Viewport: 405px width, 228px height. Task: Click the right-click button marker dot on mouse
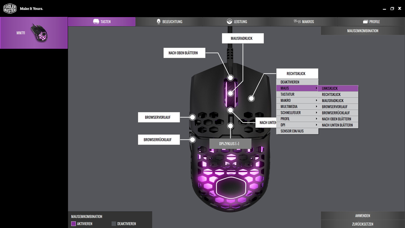coord(251,98)
